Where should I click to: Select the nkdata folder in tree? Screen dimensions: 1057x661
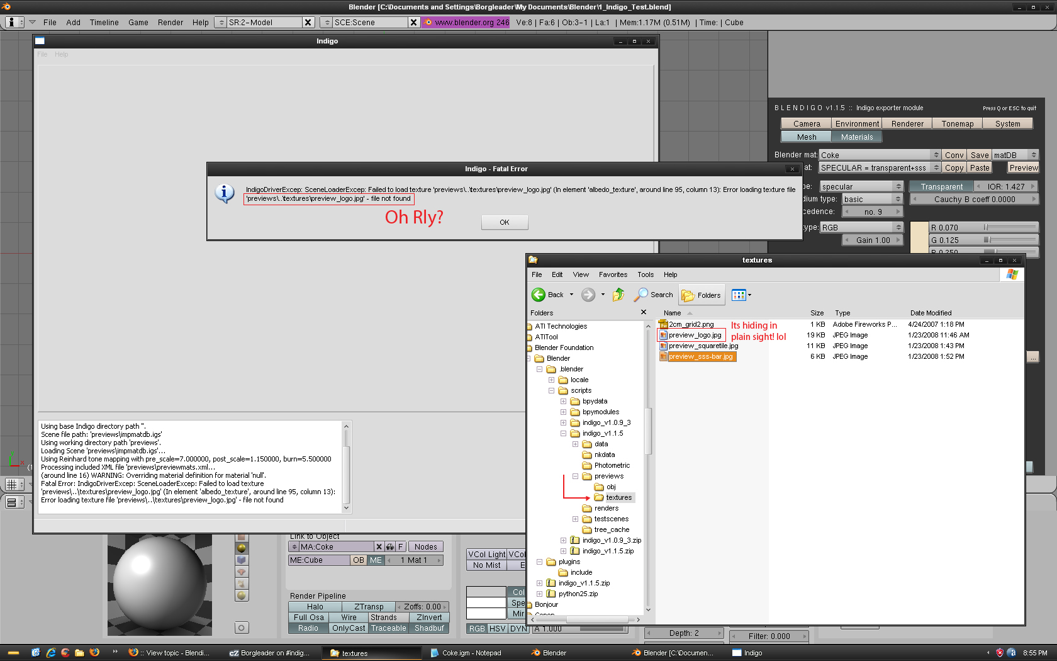[604, 455]
